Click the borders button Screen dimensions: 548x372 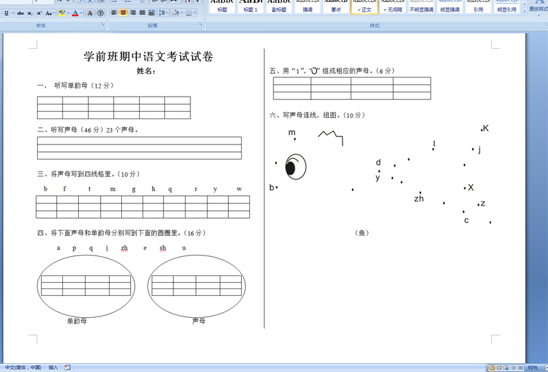[x=189, y=13]
